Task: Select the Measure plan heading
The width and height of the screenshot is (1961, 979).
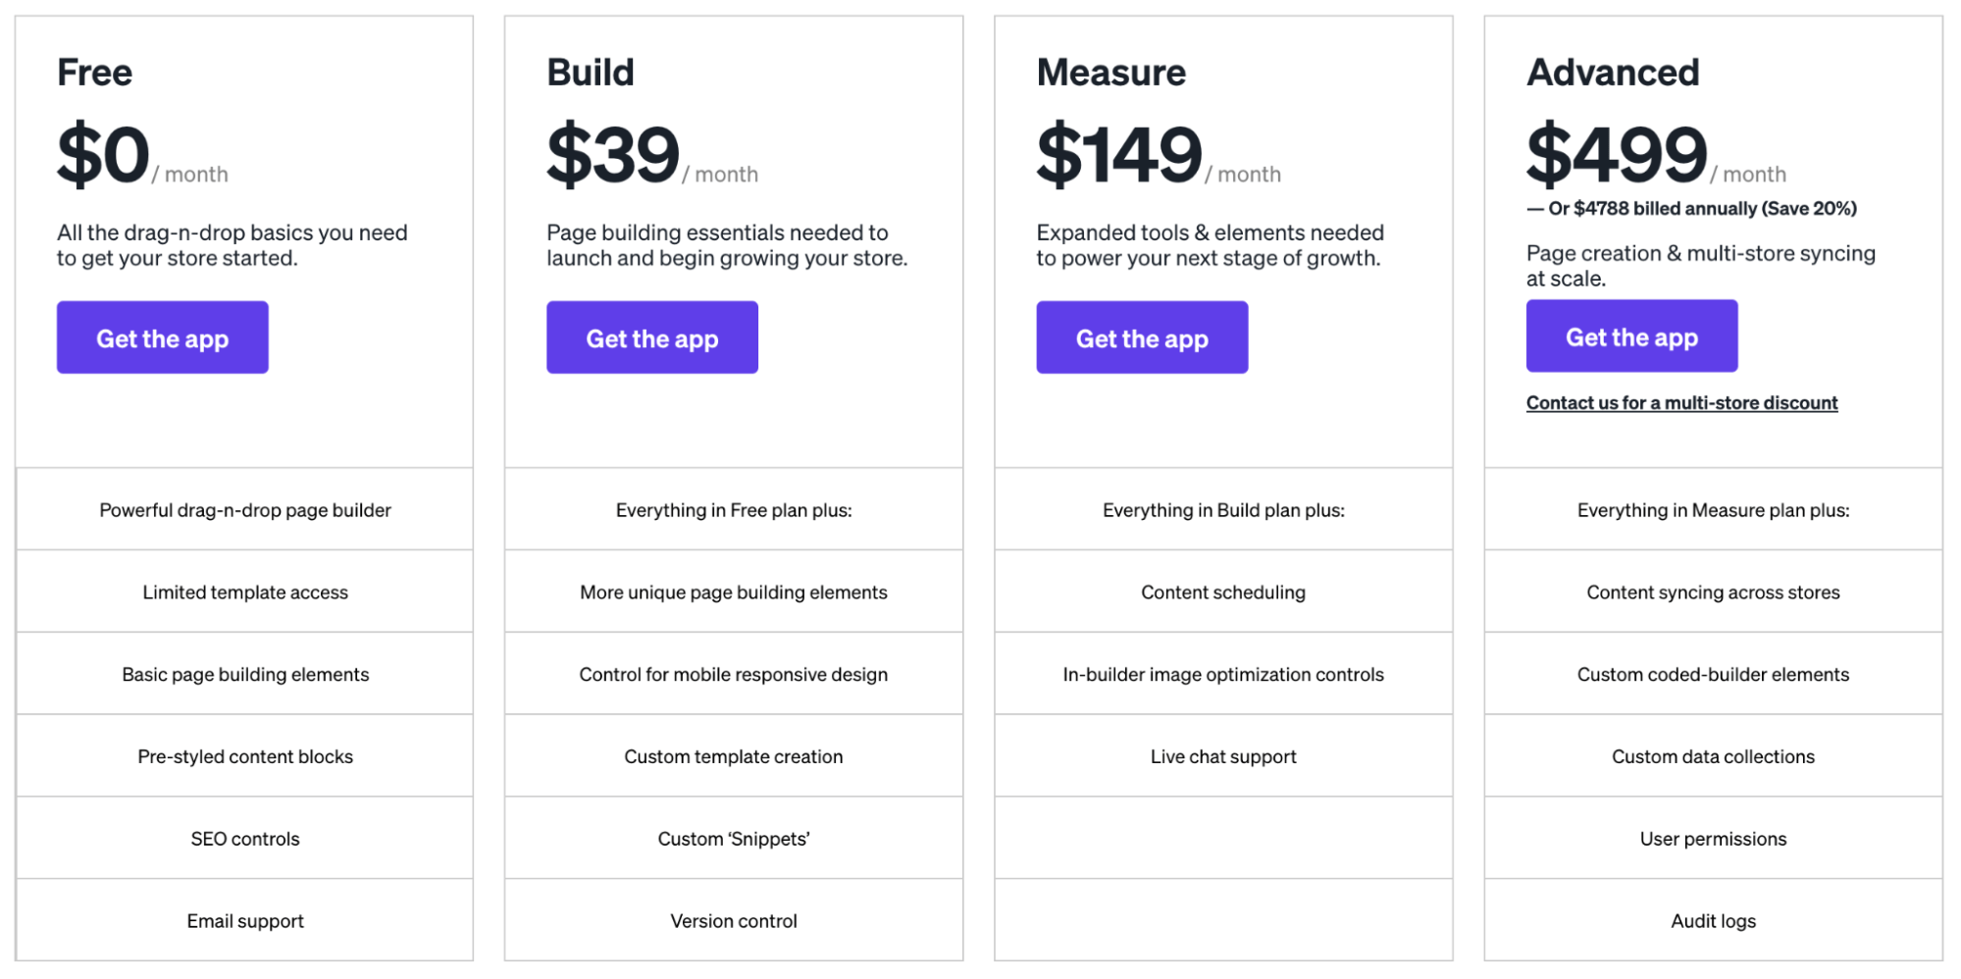Action: [x=1111, y=73]
